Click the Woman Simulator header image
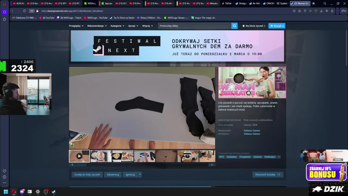This screenshot has width=348, height=196. coord(252,82)
